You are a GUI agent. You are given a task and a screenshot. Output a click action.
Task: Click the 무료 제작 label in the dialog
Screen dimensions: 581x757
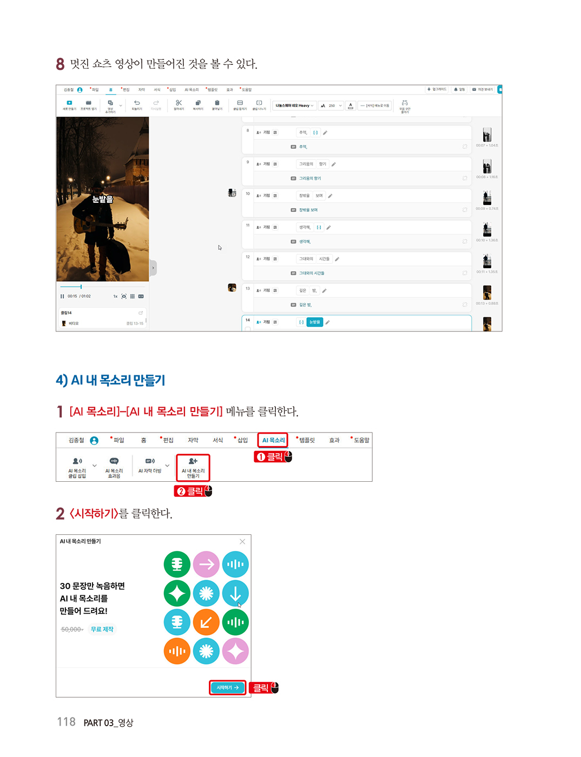tap(102, 629)
